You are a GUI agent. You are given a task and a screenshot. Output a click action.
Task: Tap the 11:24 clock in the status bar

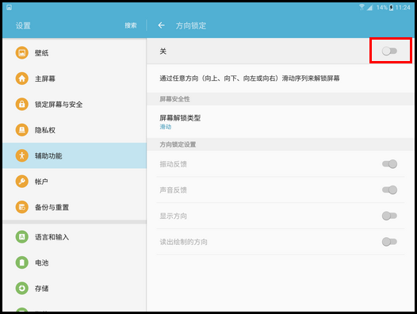(403, 7)
